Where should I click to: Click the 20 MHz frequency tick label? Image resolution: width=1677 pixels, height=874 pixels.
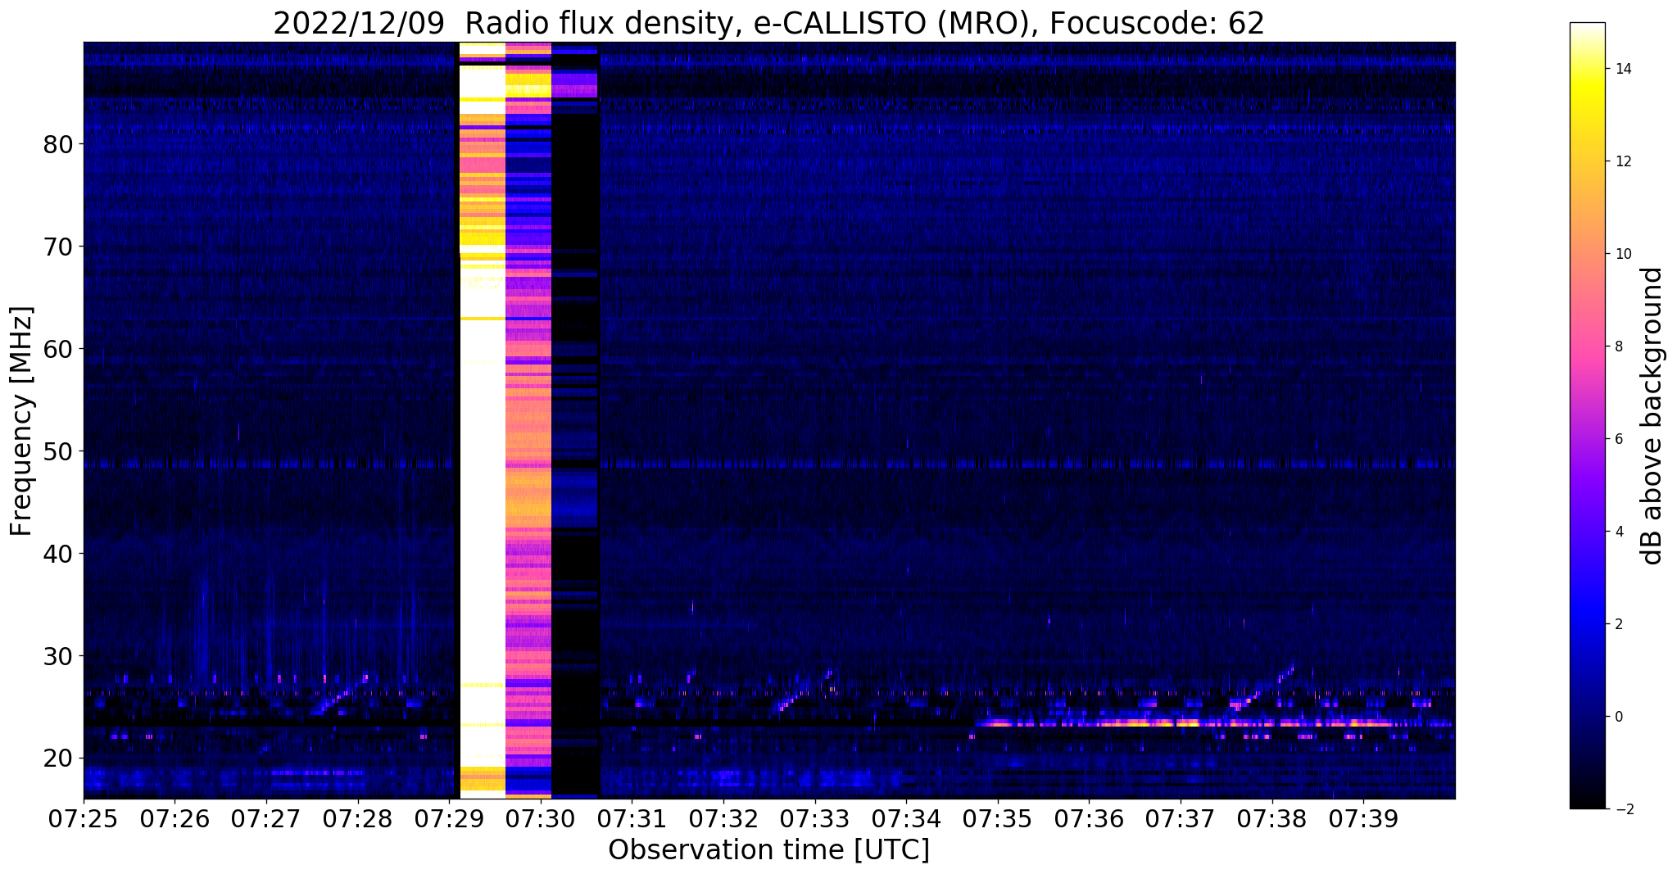click(x=58, y=759)
